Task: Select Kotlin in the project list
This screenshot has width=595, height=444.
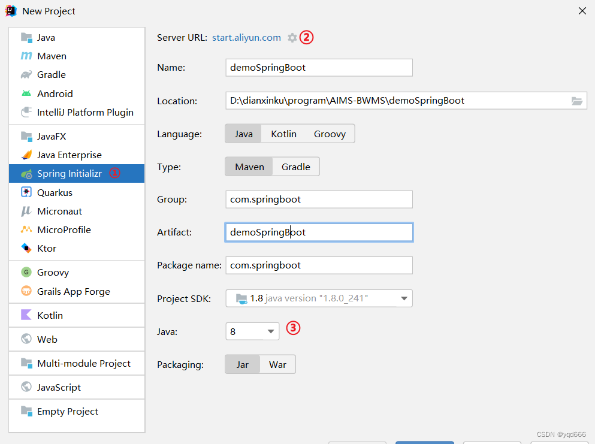Action: (77, 315)
